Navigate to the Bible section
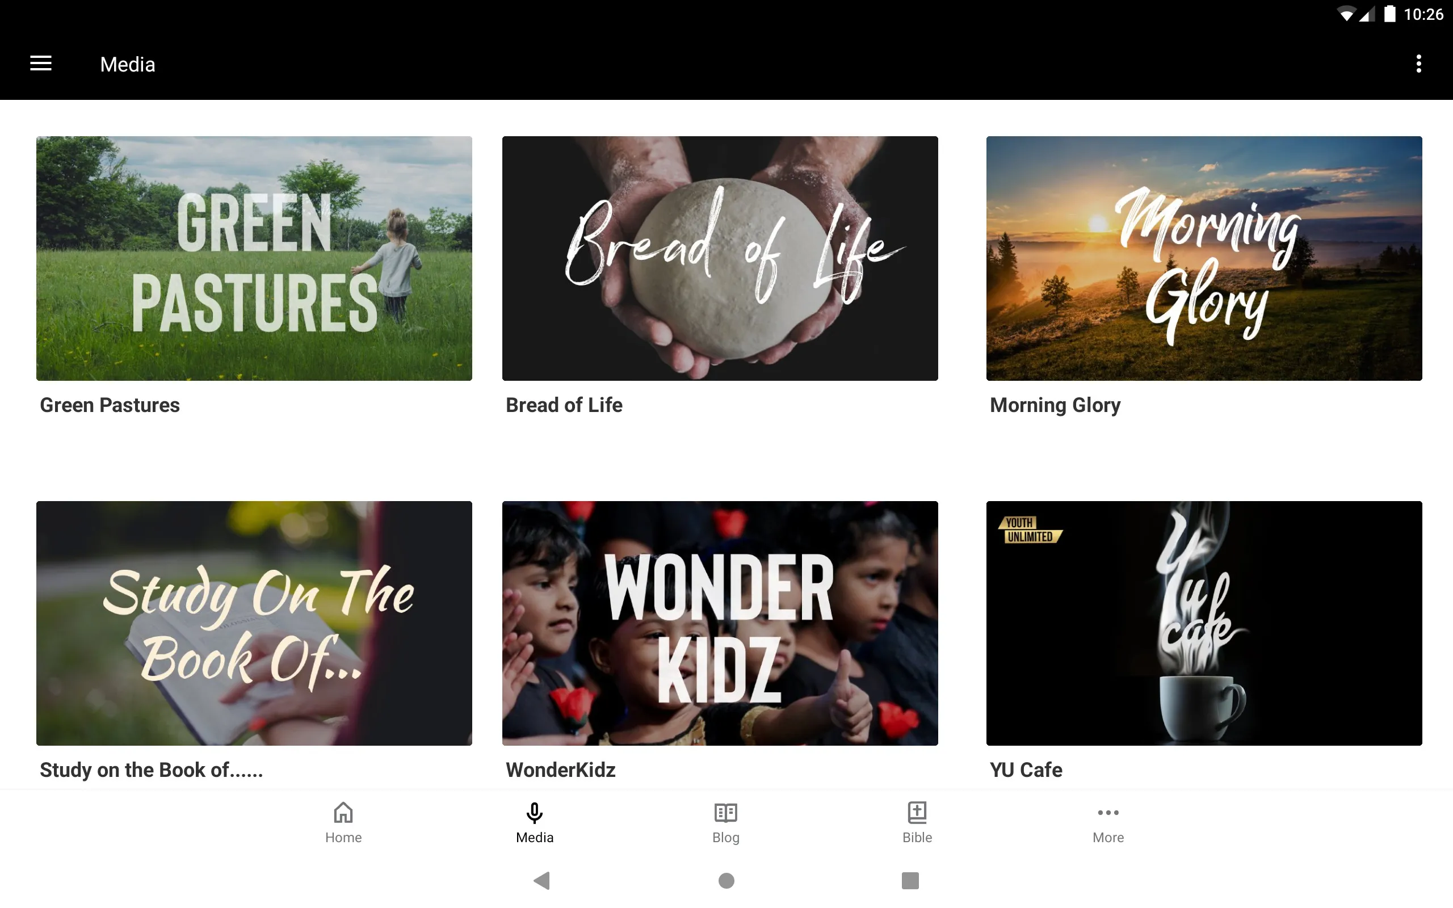The height and width of the screenshot is (908, 1453). click(x=917, y=822)
